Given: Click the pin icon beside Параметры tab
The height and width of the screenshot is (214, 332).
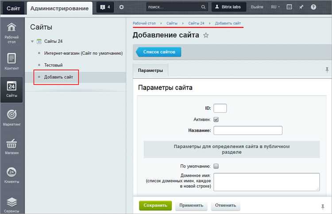Looking at the screenshot, I should pyautogui.click(x=327, y=70).
